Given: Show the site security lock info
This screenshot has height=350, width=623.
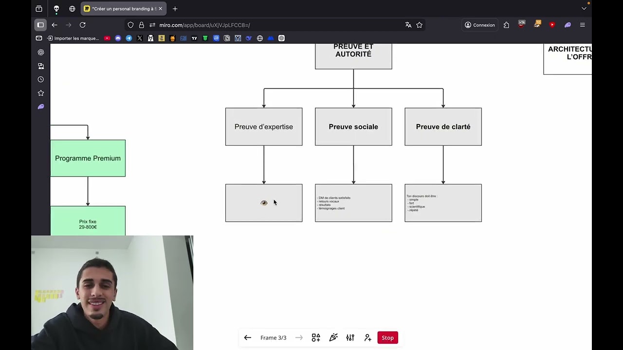Looking at the screenshot, I should click(141, 25).
